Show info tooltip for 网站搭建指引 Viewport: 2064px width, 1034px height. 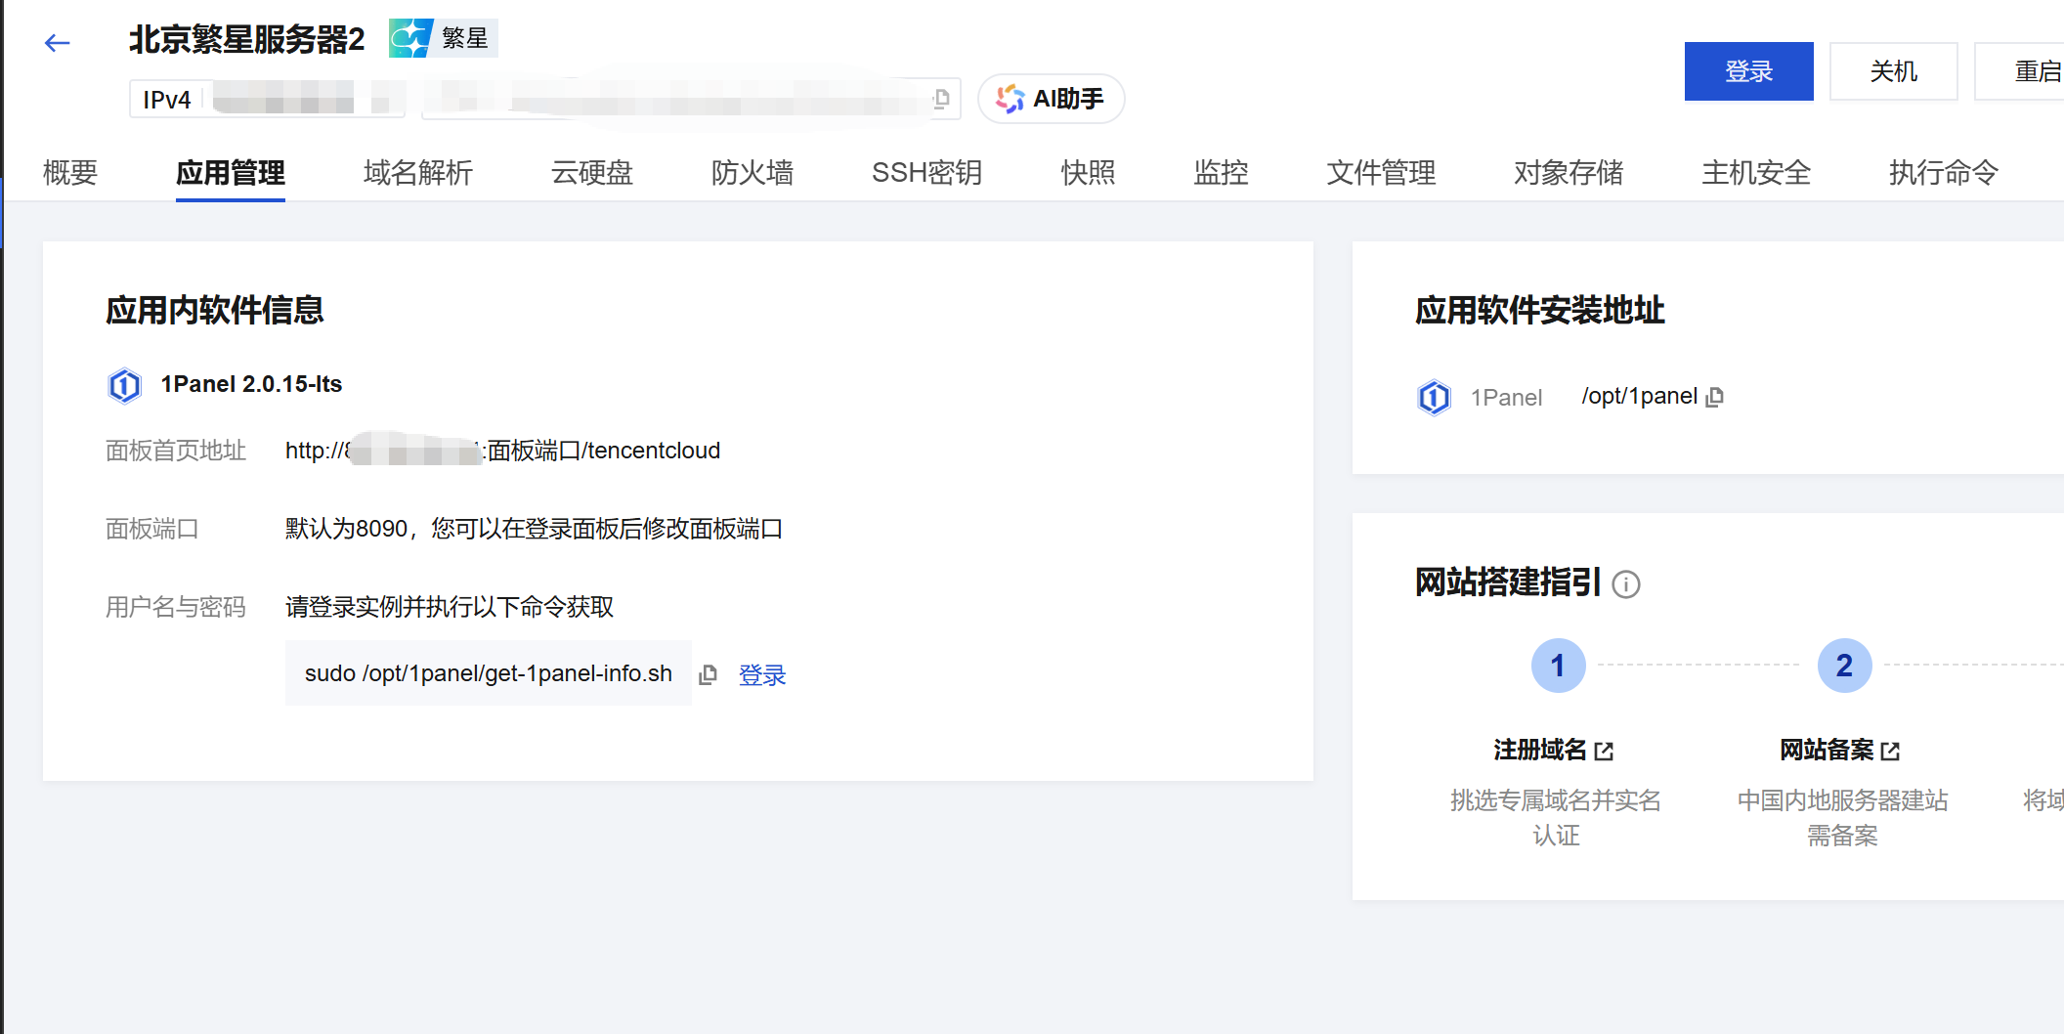[x=1625, y=584]
